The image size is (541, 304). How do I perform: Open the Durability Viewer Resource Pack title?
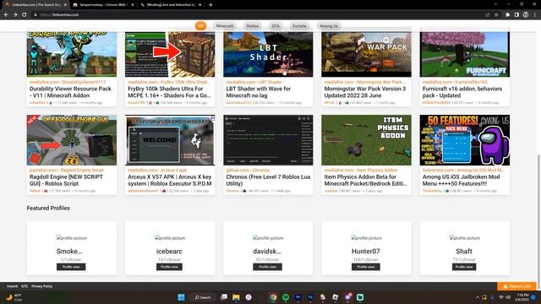tap(70, 92)
